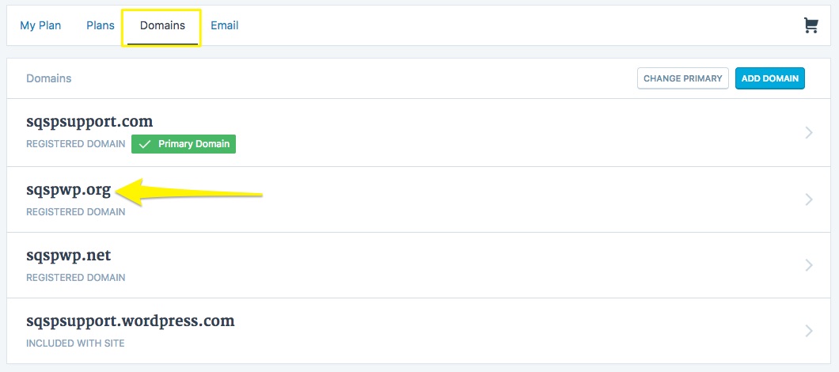Open the sqspsupport.com domain name

pyautogui.click(x=89, y=122)
